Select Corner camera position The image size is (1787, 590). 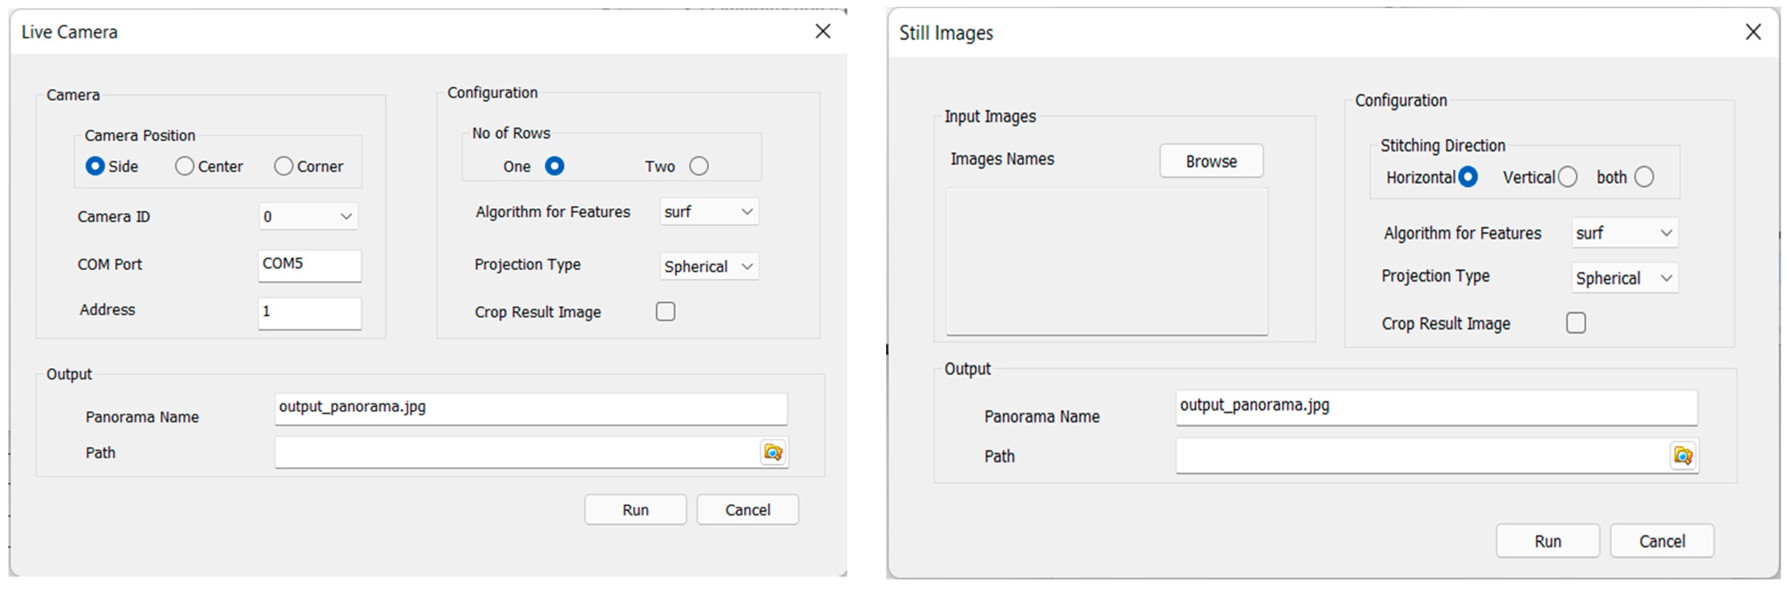pos(283,166)
